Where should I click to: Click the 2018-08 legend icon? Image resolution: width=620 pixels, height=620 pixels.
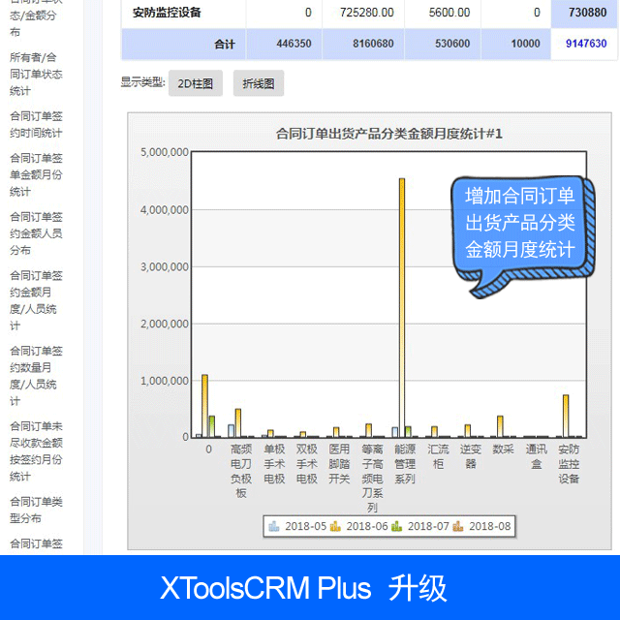click(458, 526)
